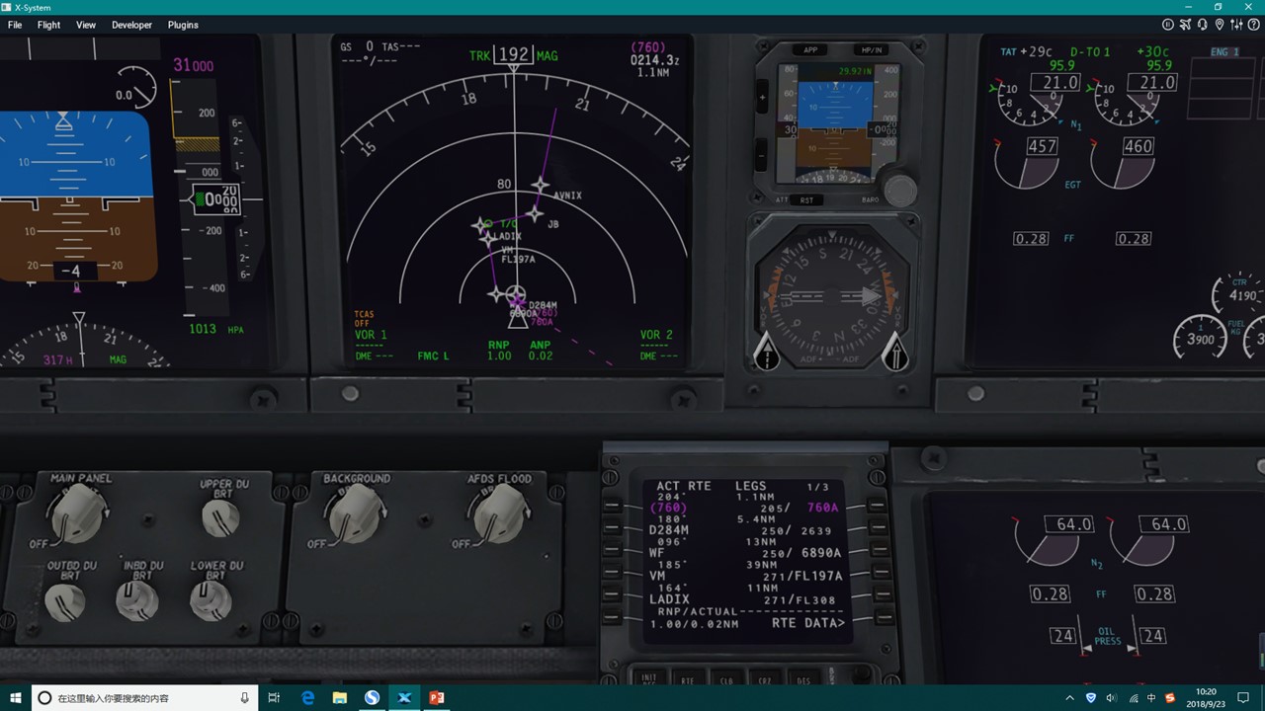Click the MAIN PANEL brightness knob
1265x711 pixels.
[78, 513]
